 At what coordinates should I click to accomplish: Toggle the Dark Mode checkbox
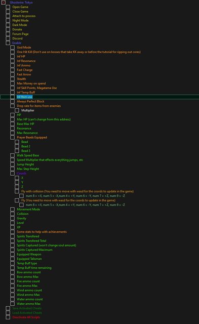(8, 25)
